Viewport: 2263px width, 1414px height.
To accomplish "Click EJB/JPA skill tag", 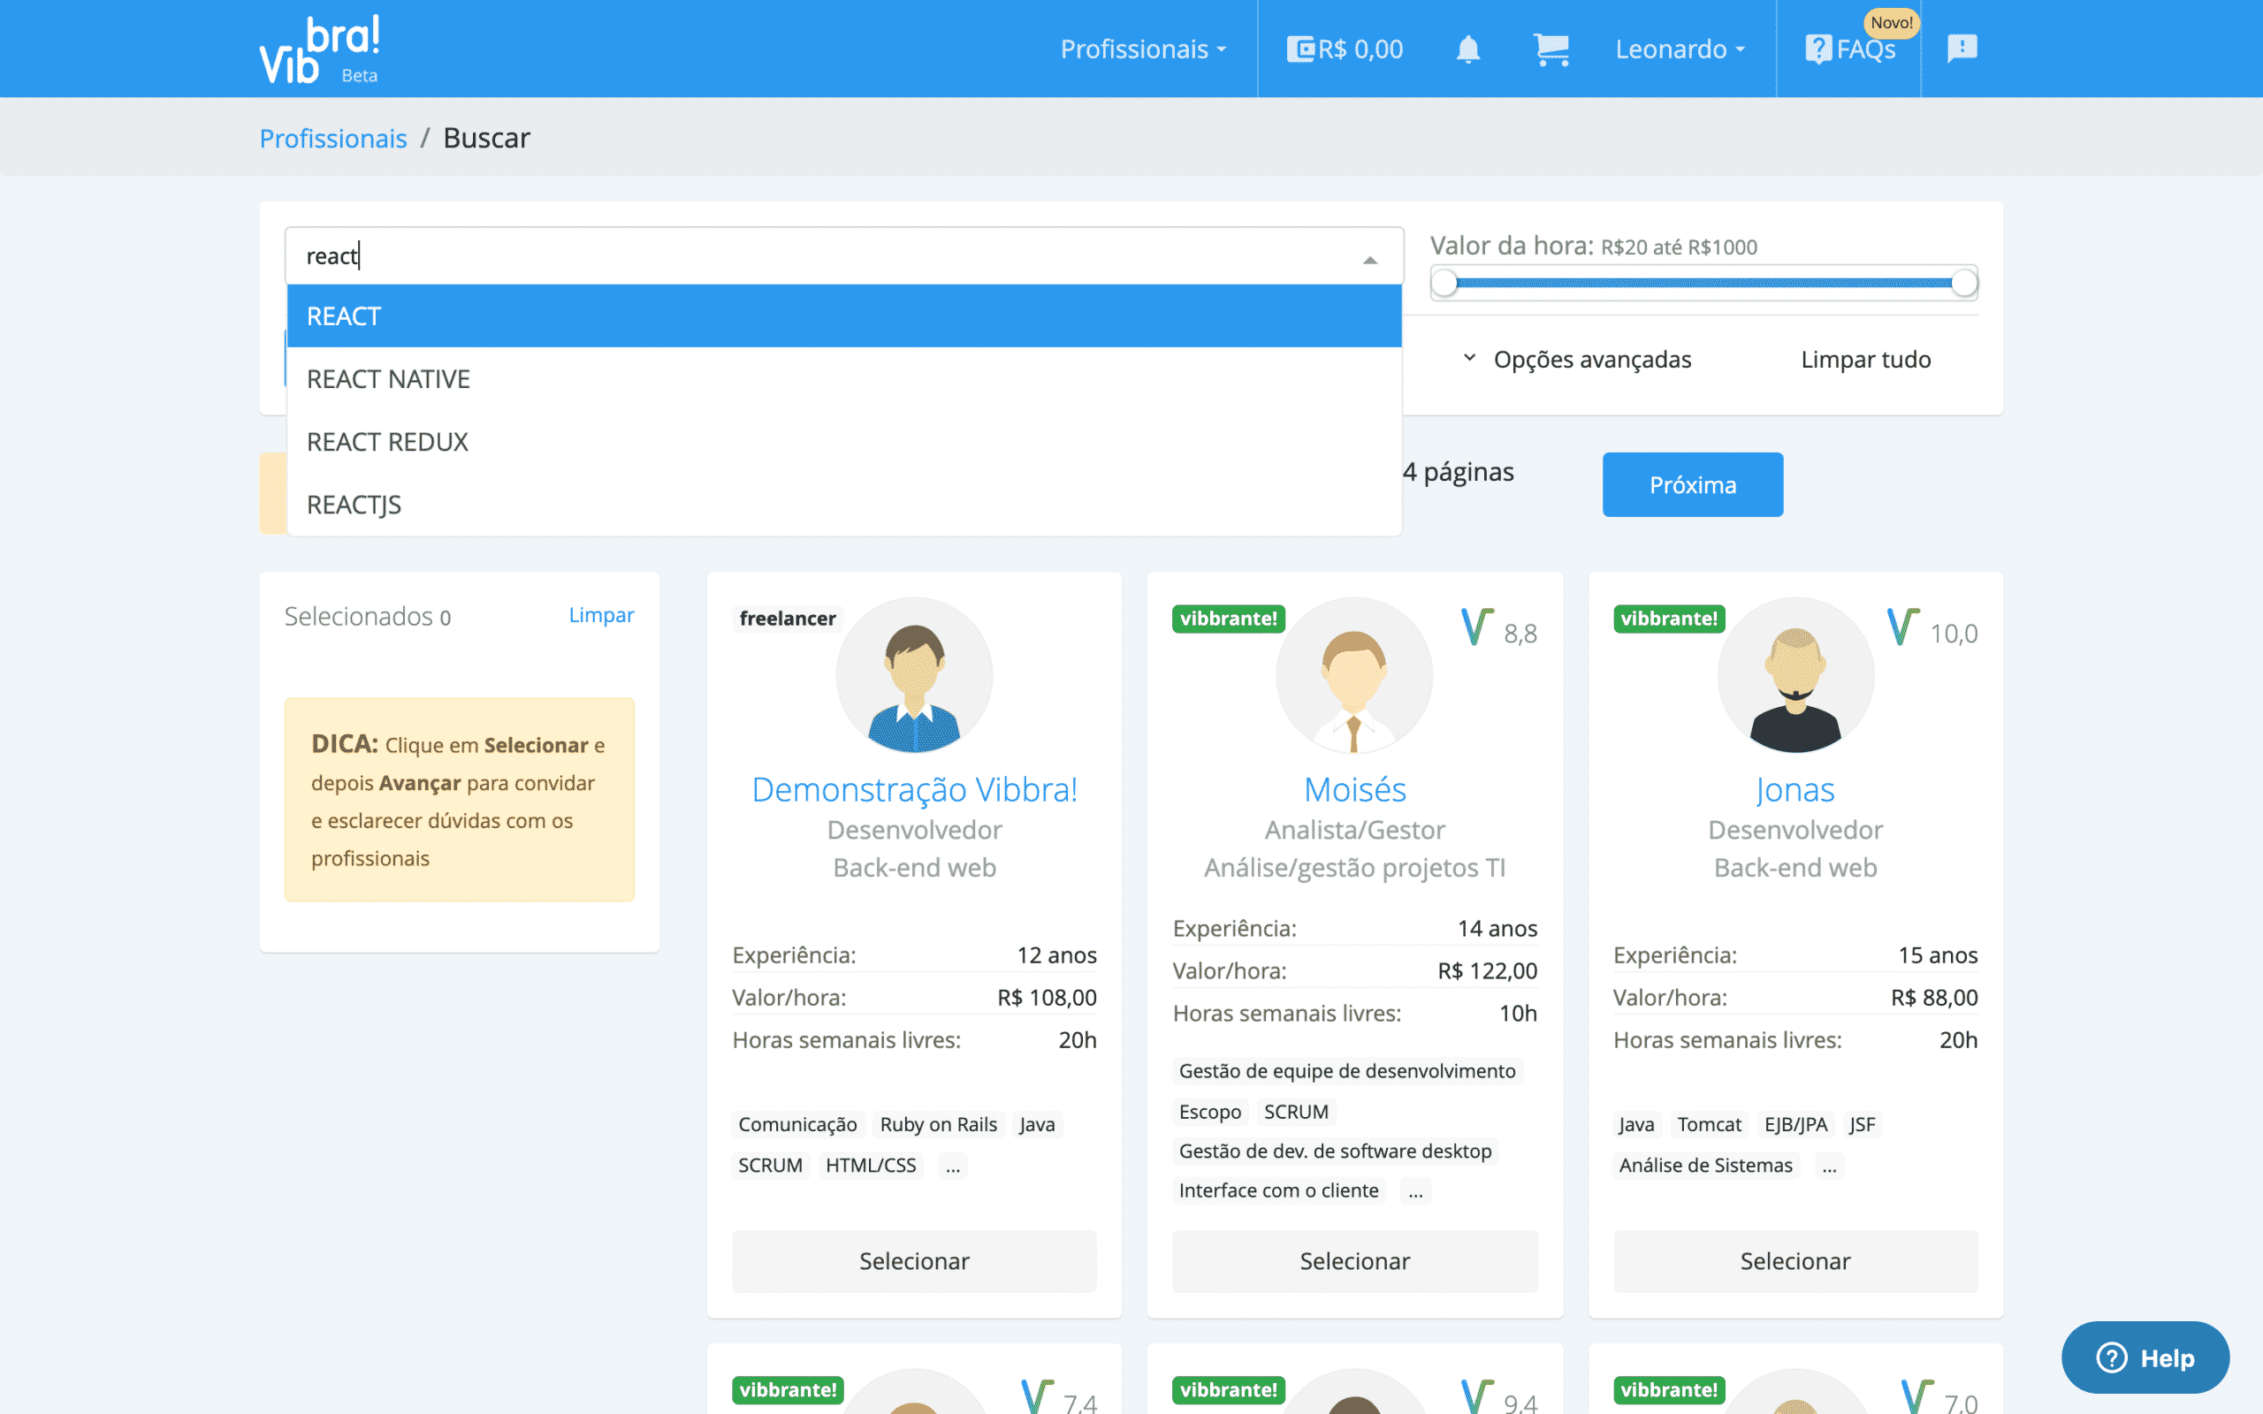I will 1795,1124.
